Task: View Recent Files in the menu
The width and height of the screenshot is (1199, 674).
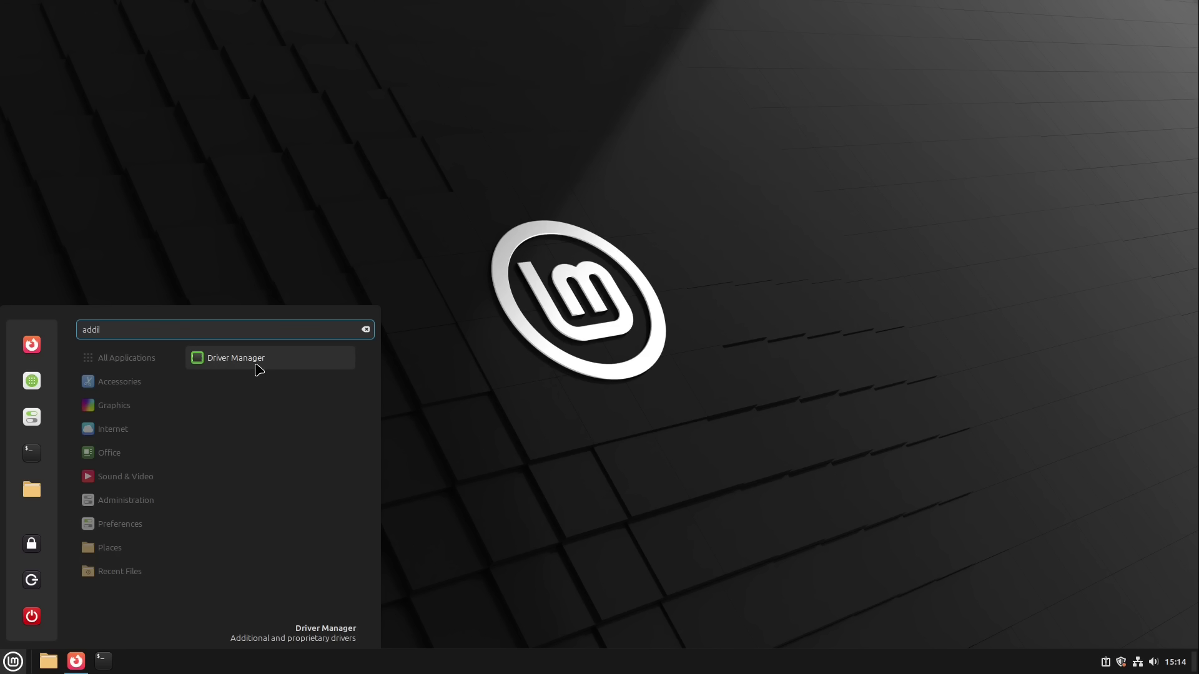Action: pyautogui.click(x=119, y=570)
